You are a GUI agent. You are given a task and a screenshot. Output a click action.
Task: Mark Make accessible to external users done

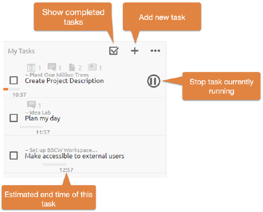click(13, 156)
